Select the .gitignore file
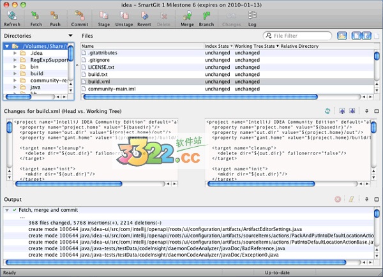The width and height of the screenshot is (383, 277). click(227, 60)
